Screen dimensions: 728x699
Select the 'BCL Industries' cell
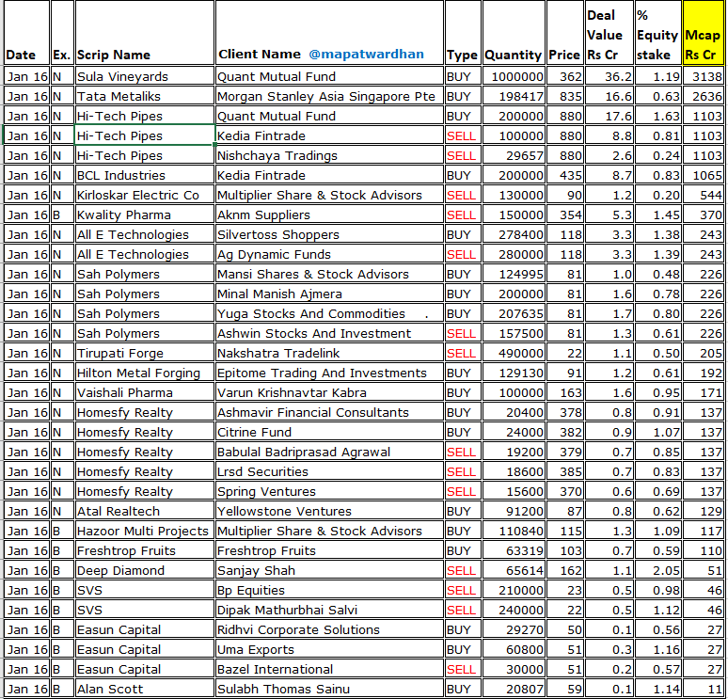[x=145, y=175]
